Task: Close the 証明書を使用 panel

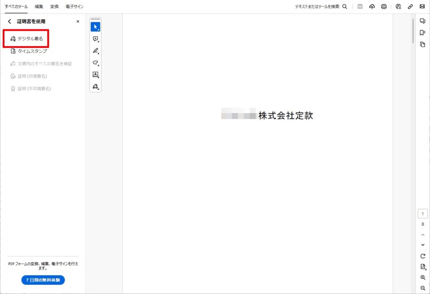Action: pos(78,21)
